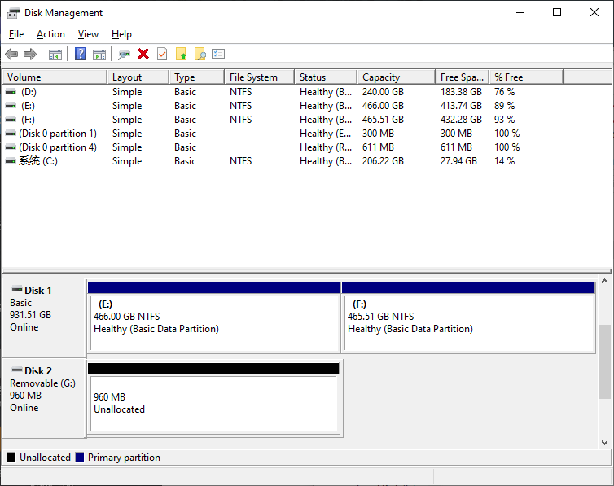Open the Help menu
614x486 pixels.
(121, 34)
